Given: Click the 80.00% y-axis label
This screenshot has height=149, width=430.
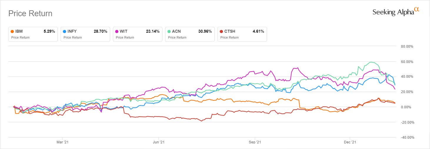Looking at the screenshot, I should click(x=407, y=47).
